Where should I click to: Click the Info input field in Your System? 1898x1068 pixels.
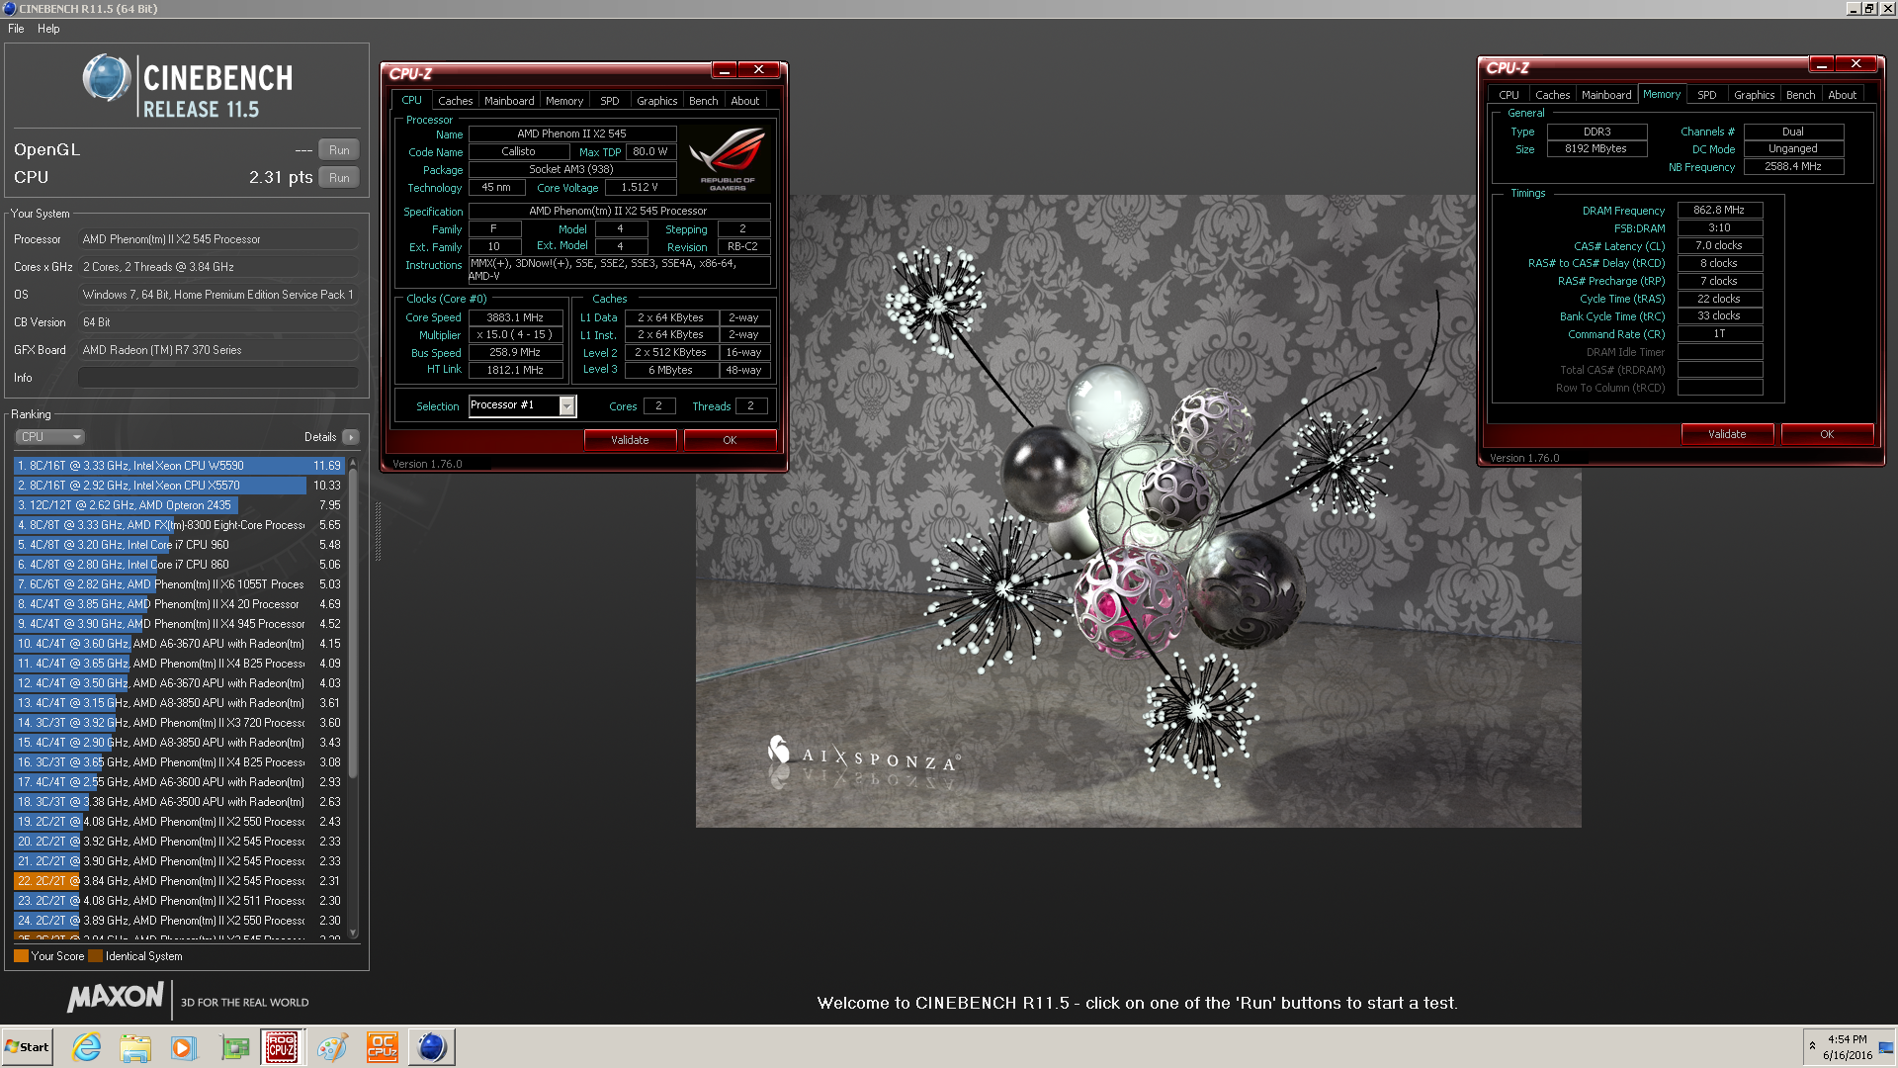pos(218,378)
